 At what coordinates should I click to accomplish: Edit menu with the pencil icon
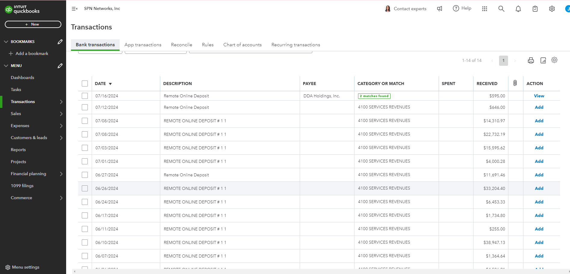click(60, 66)
